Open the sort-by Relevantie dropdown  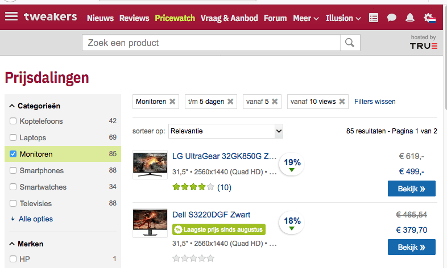226,131
